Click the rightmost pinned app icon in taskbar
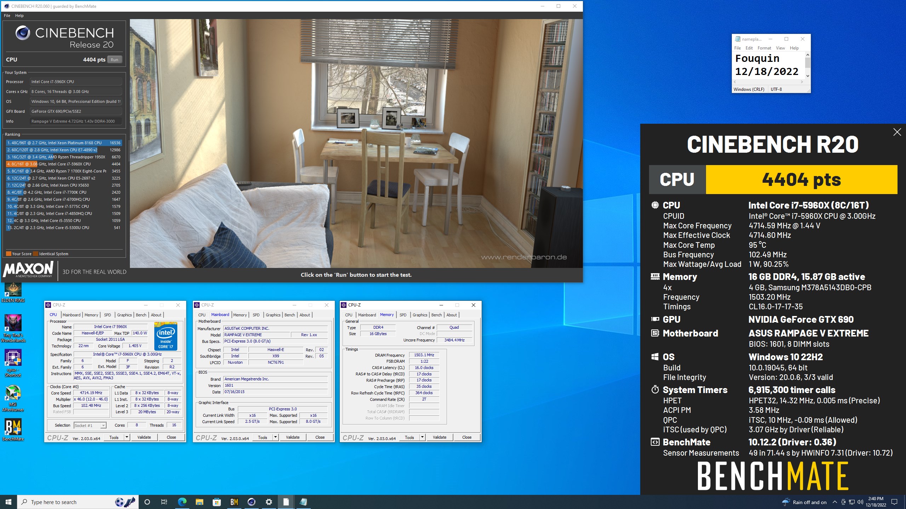Image resolution: width=906 pixels, height=509 pixels. pyautogui.click(x=303, y=502)
